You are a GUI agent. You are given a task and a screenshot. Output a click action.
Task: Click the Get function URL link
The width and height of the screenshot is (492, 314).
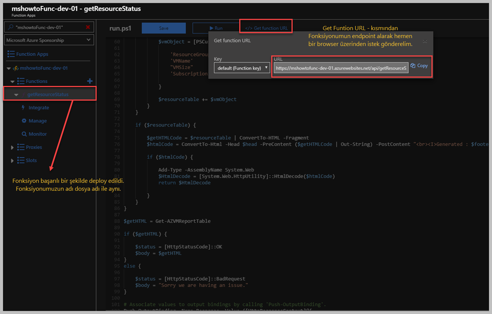click(x=266, y=28)
